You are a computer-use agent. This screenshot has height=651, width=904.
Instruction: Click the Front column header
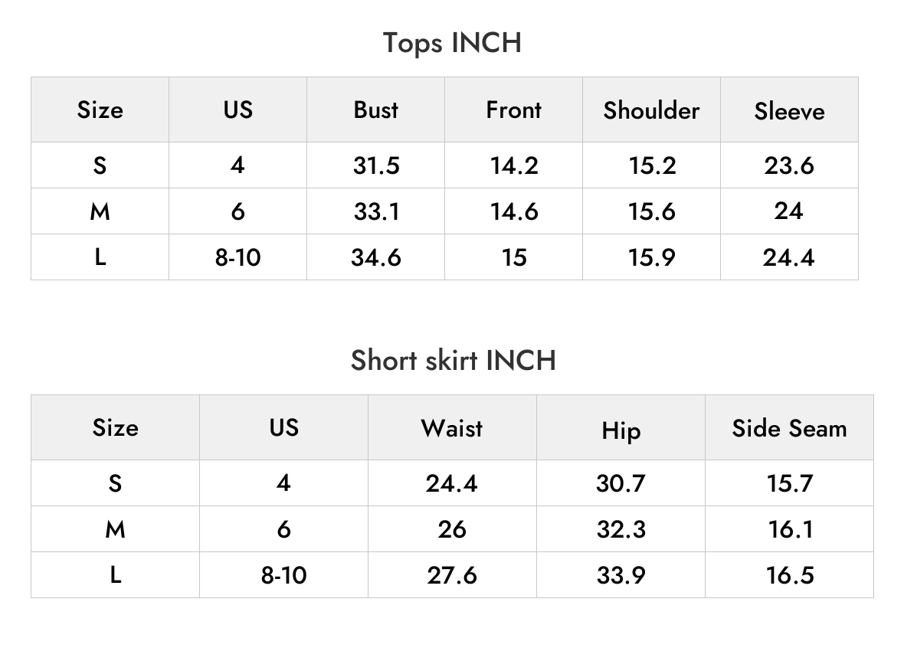click(514, 110)
